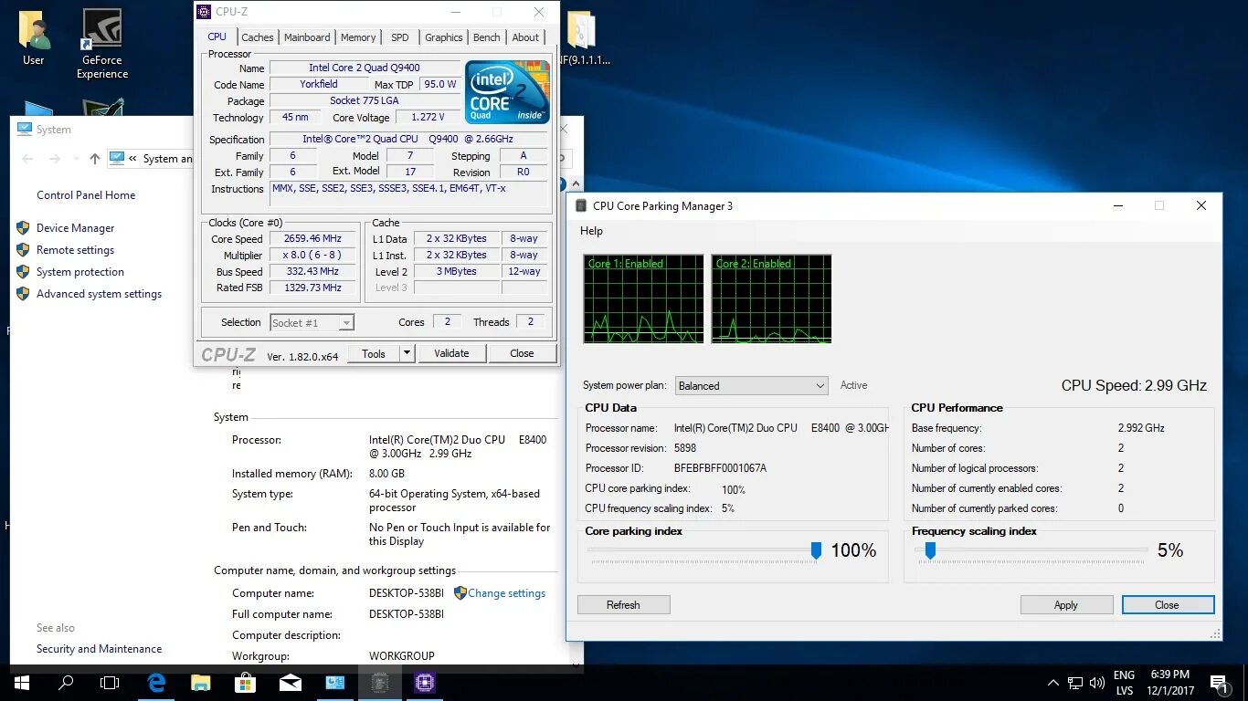Switch to the SPD tab
Screen dimensions: 1248x701
[x=400, y=37]
